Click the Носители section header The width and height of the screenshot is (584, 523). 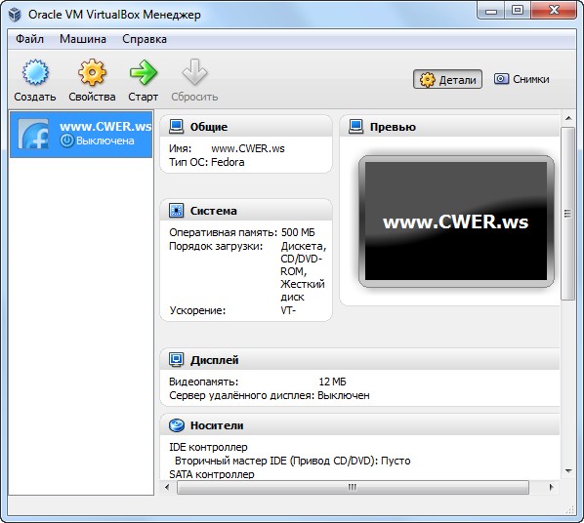click(x=359, y=425)
